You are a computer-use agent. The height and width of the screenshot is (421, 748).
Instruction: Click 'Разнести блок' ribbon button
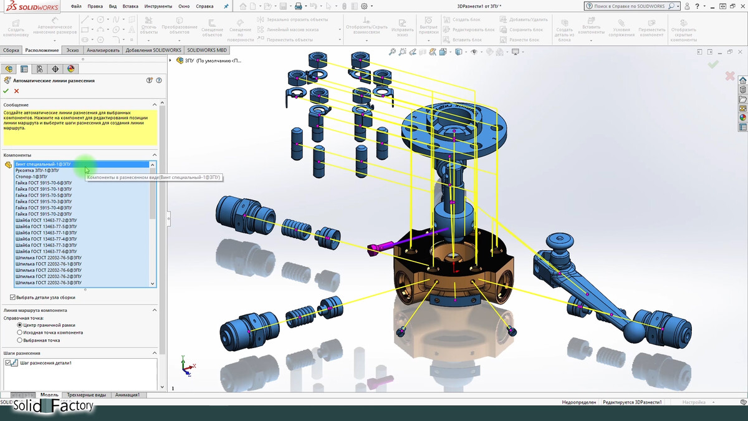[x=518, y=39]
